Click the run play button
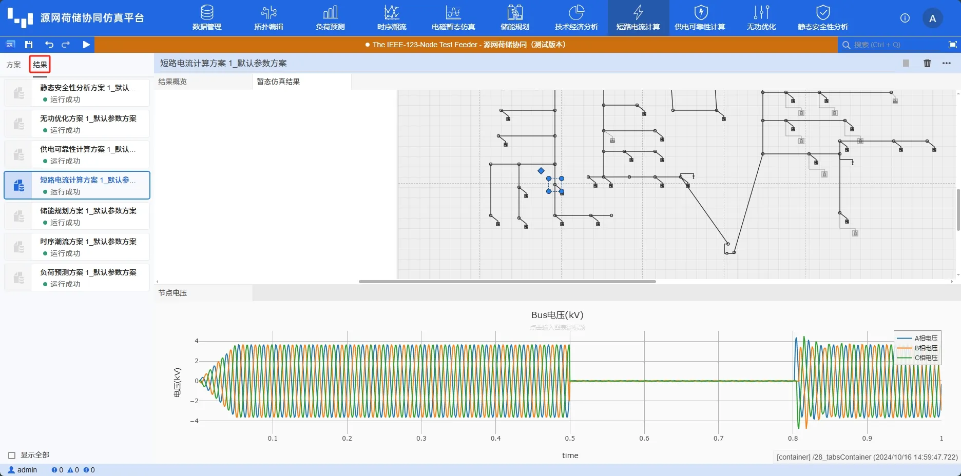The height and width of the screenshot is (476, 961). 86,45
